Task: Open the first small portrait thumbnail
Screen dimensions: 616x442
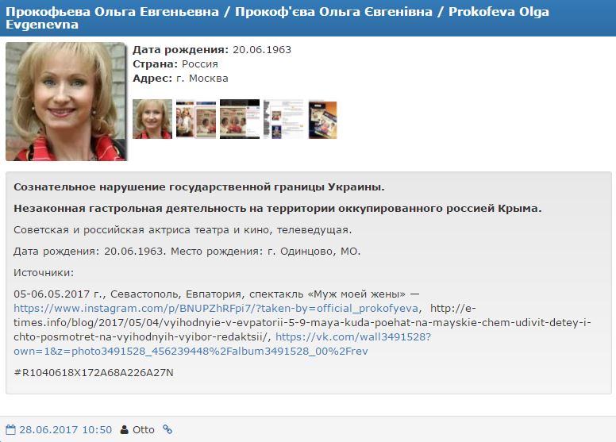Action: [x=152, y=119]
